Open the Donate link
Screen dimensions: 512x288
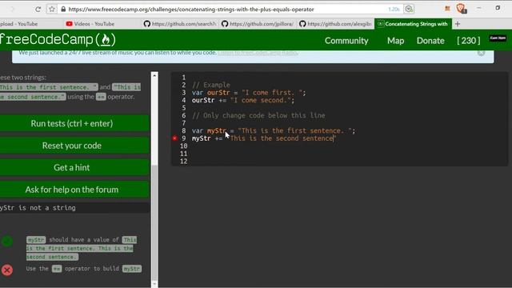click(x=430, y=41)
